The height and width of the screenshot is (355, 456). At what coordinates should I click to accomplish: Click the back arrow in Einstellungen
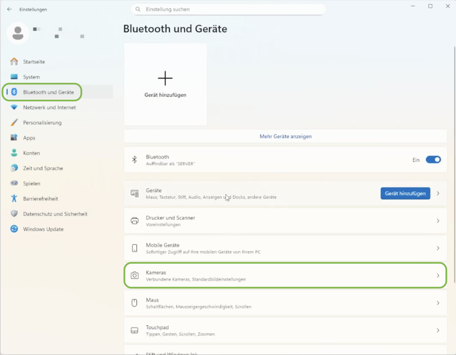coord(9,9)
